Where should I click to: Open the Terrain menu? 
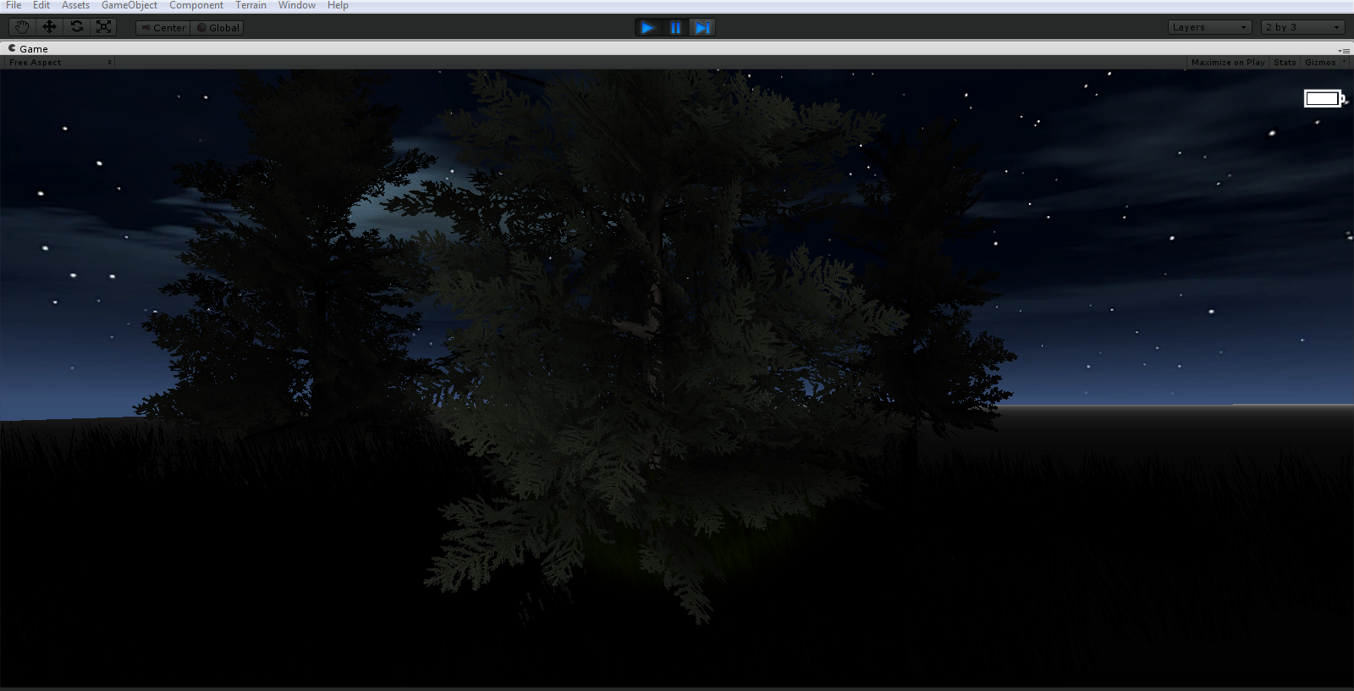[x=250, y=5]
